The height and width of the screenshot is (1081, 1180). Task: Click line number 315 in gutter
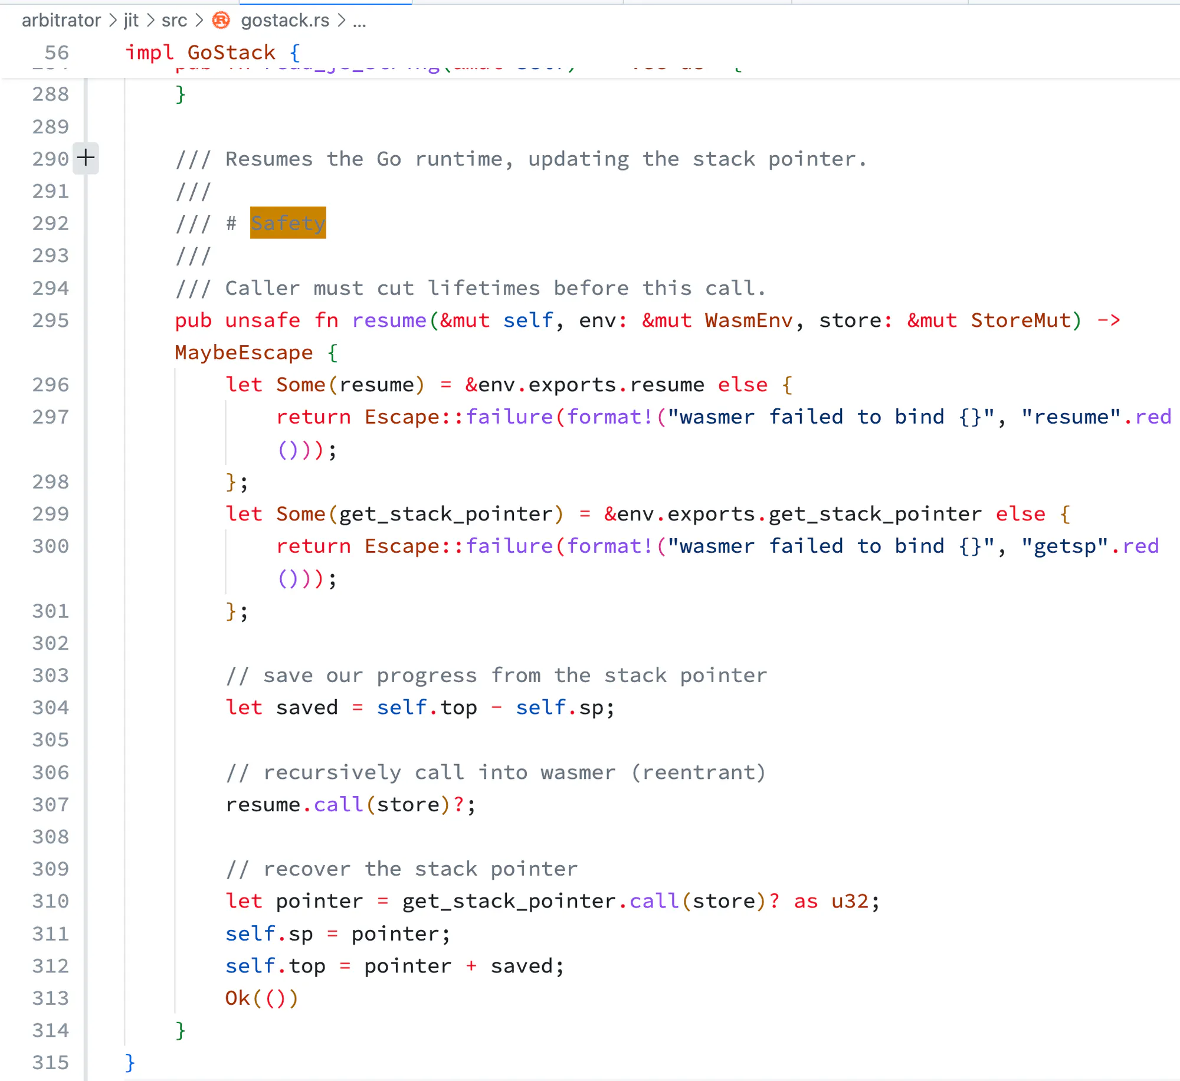[51, 1063]
